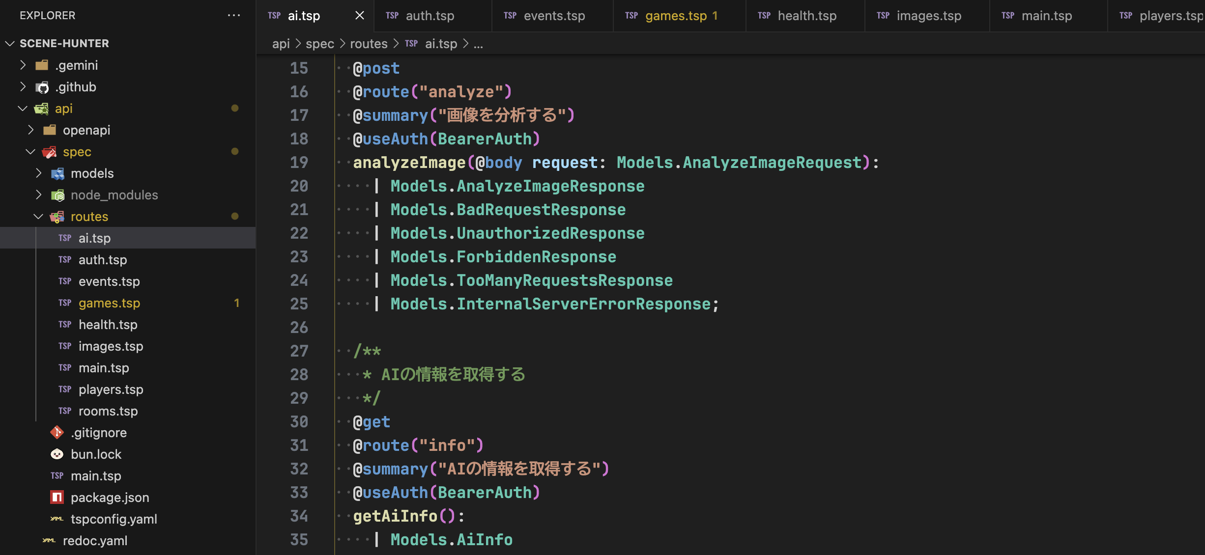1205x555 pixels.
Task: Collapse the routes folder chevron
Action: (x=38, y=216)
